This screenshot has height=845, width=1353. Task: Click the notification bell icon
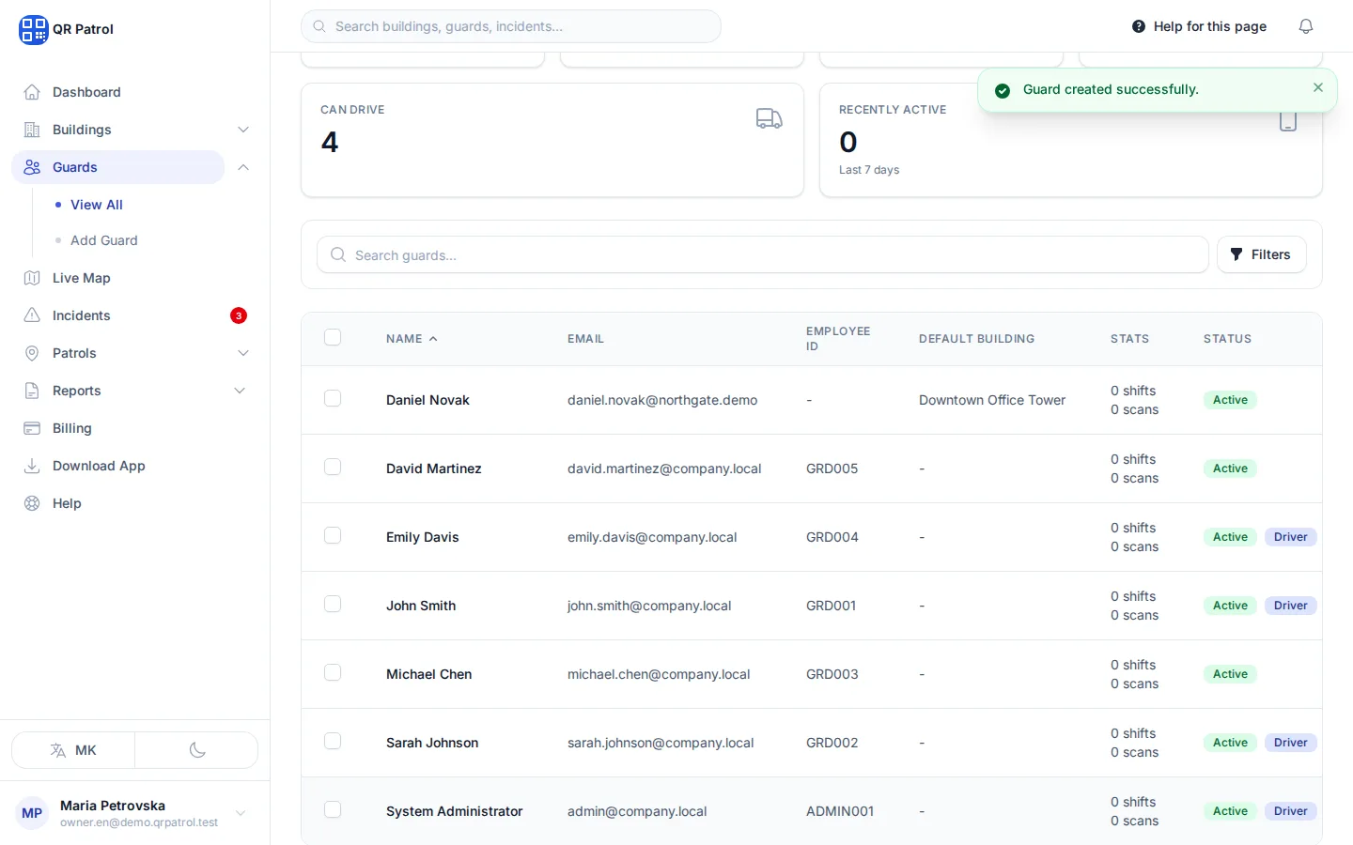coord(1306,26)
